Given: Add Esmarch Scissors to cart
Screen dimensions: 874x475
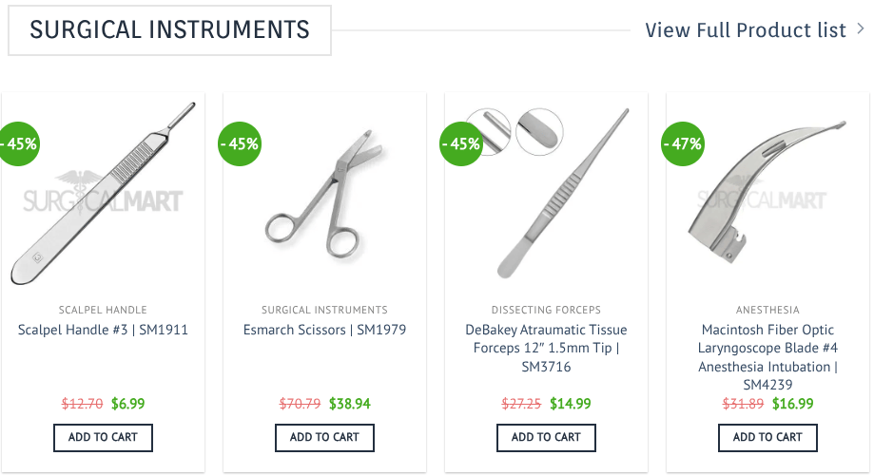Looking at the screenshot, I should [x=324, y=437].
